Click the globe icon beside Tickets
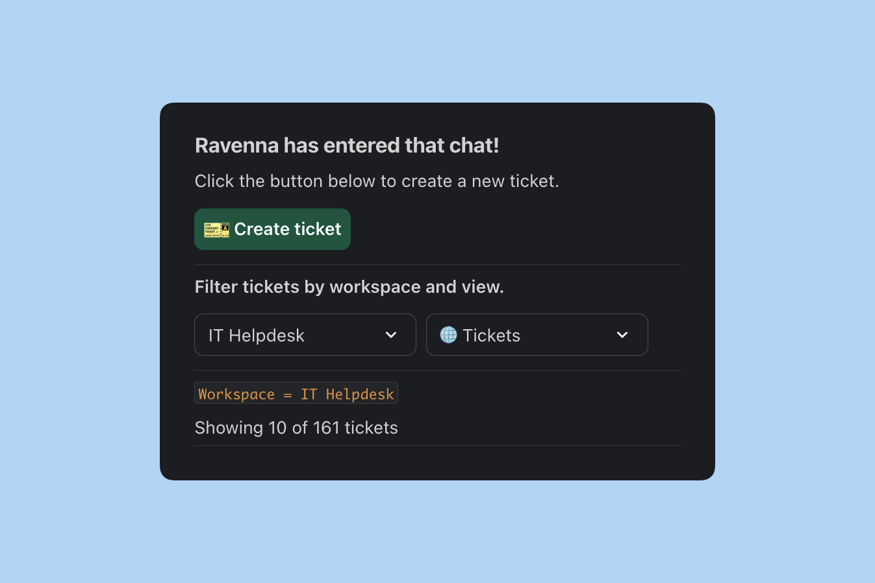 click(x=448, y=335)
